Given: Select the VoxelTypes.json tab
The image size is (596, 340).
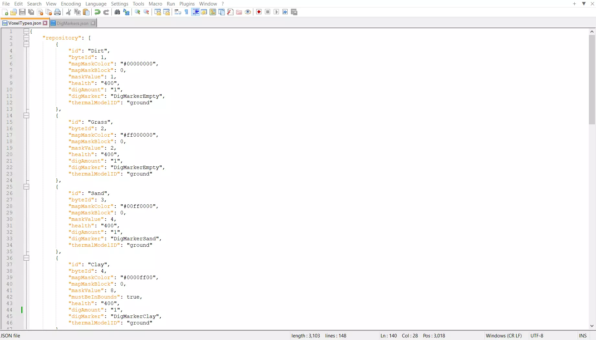Looking at the screenshot, I should [25, 23].
